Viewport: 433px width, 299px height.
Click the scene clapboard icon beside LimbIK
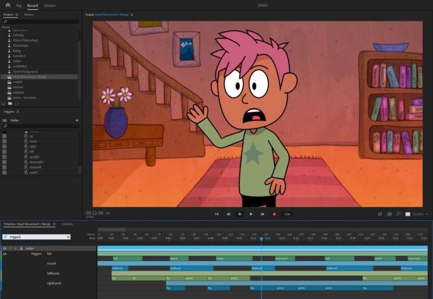point(9,82)
